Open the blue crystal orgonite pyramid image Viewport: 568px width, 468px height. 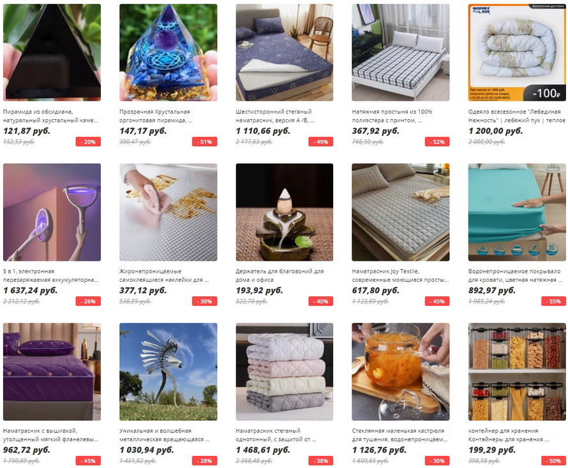168,52
